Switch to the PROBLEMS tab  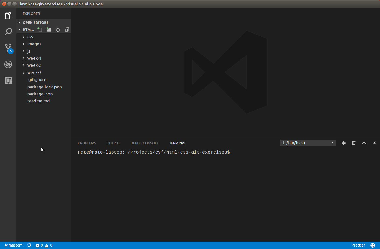coord(87,143)
